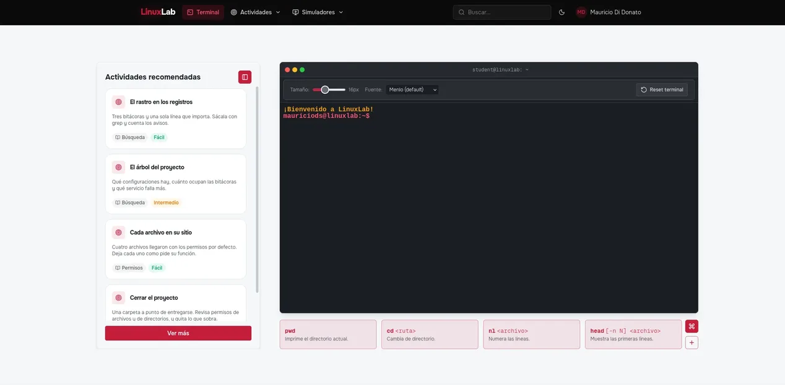Viewport: 785px width, 385px height.
Task: Click the activities list scrollbar
Action: pyautogui.click(x=258, y=190)
